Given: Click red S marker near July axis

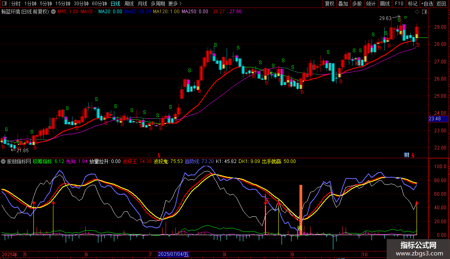Looking at the screenshot, I should (159, 155).
